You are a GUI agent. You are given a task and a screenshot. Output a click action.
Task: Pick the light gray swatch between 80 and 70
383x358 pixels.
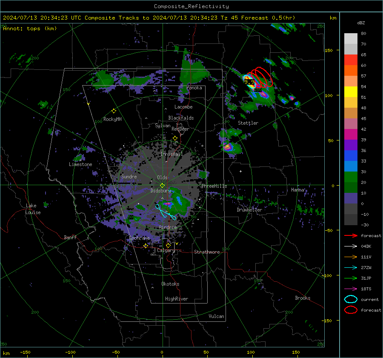351,39
